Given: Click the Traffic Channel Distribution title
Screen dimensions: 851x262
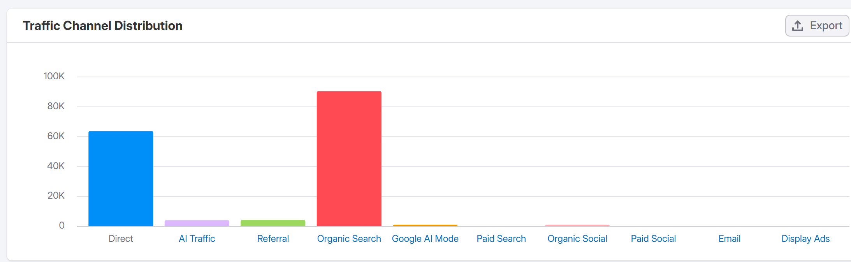Looking at the screenshot, I should (x=102, y=26).
